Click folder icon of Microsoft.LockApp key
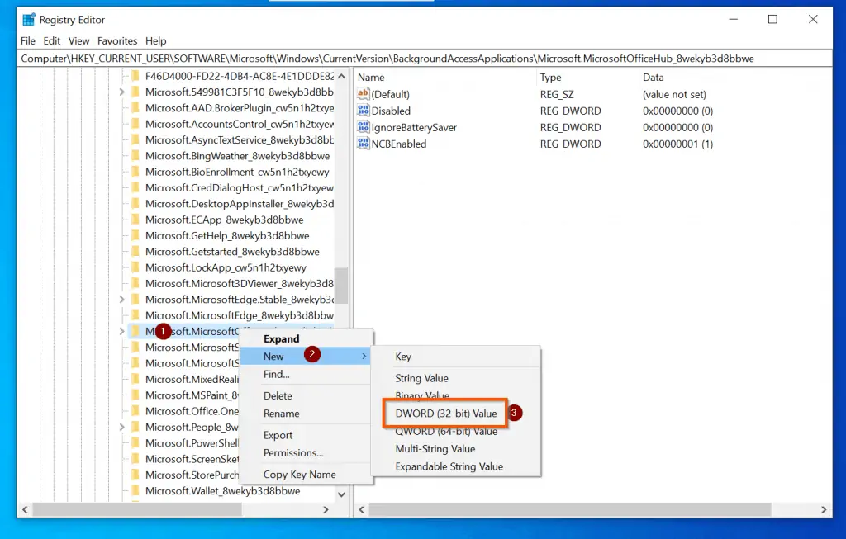Image resolution: width=846 pixels, height=539 pixels. pos(135,267)
